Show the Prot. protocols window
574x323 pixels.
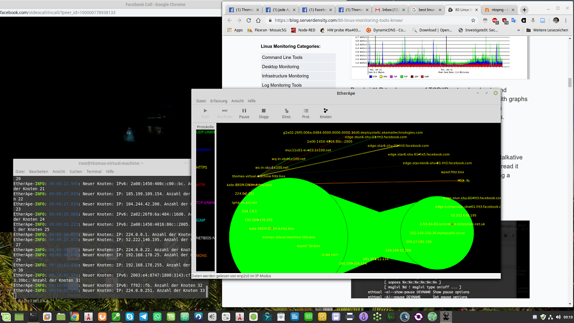[x=305, y=113]
